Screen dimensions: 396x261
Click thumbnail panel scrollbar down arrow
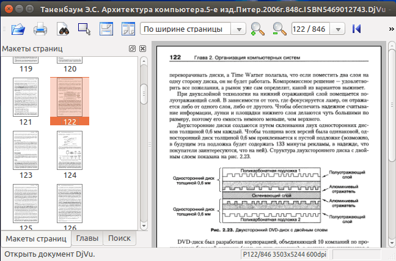tap(144, 226)
